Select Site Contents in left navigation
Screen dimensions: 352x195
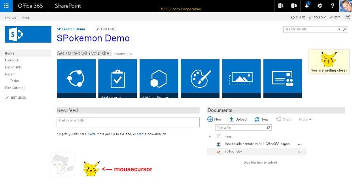click(15, 88)
